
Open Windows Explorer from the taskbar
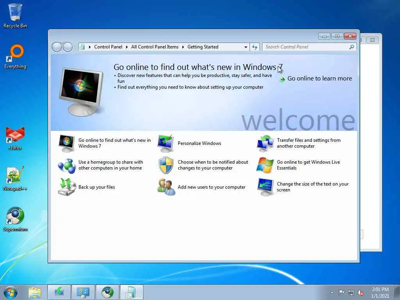pyautogui.click(x=35, y=293)
